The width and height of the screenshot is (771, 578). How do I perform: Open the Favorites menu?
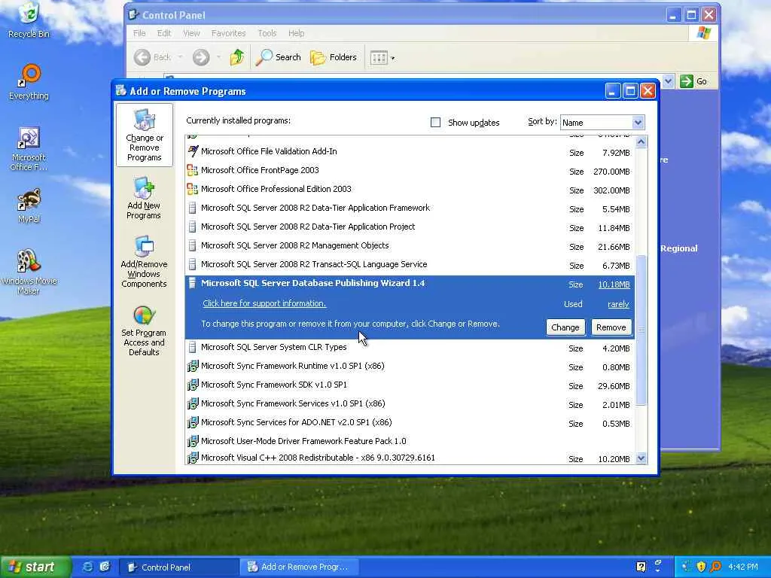coord(228,33)
